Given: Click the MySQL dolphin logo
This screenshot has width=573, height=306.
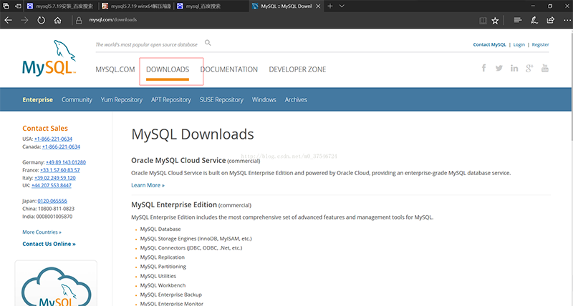Looking at the screenshot, I should [x=52, y=60].
